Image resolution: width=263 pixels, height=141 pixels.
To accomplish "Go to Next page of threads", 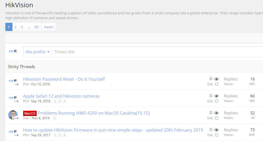I will click(49, 27).
